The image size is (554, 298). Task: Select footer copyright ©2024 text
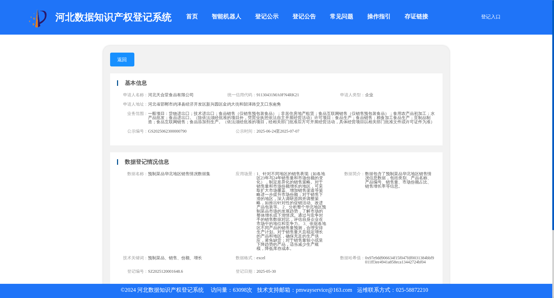click(162, 290)
